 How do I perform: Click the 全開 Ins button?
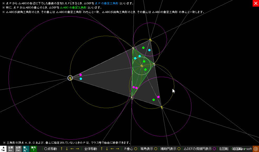click(x=11, y=149)
